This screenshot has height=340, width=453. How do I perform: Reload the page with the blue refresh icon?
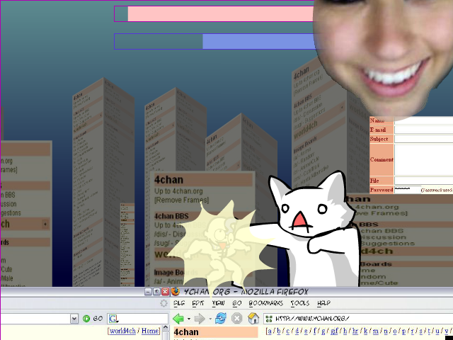(x=221, y=319)
